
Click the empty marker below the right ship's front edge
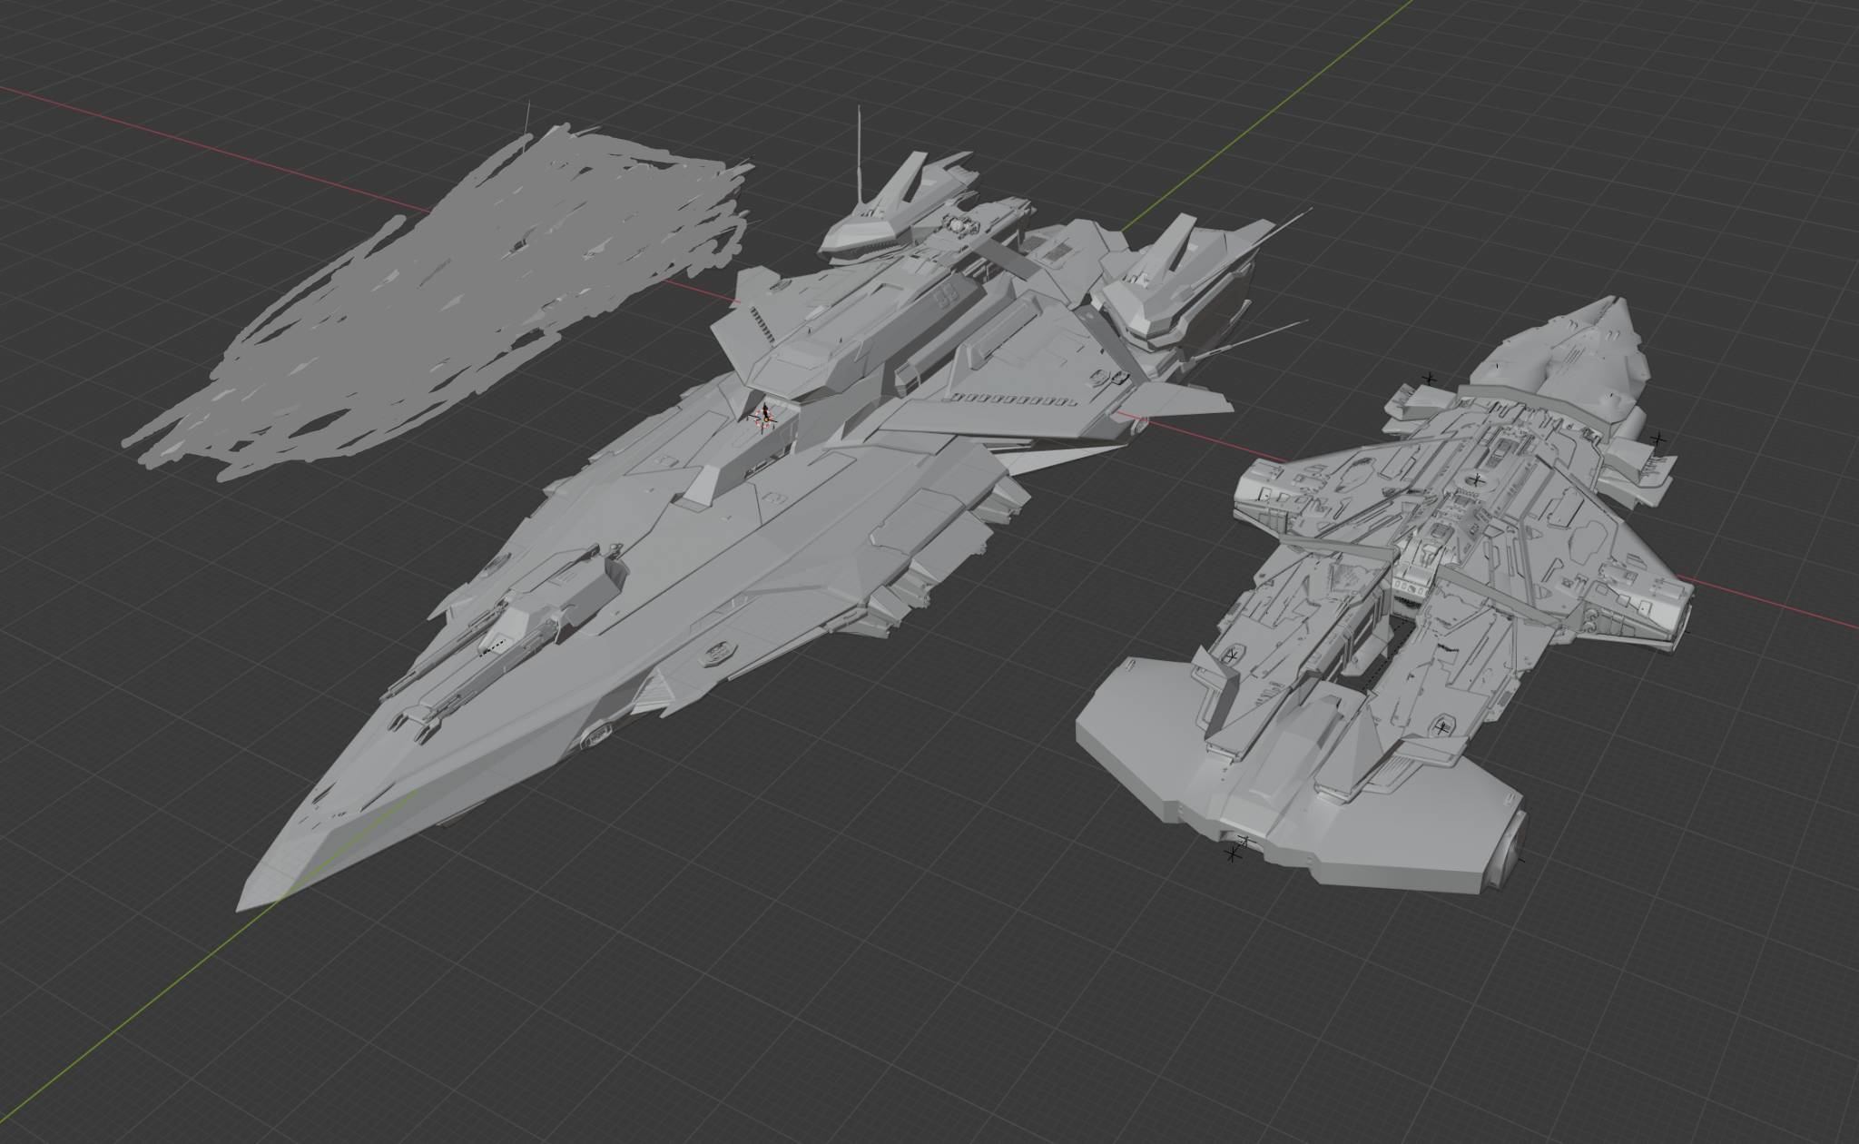click(1233, 853)
